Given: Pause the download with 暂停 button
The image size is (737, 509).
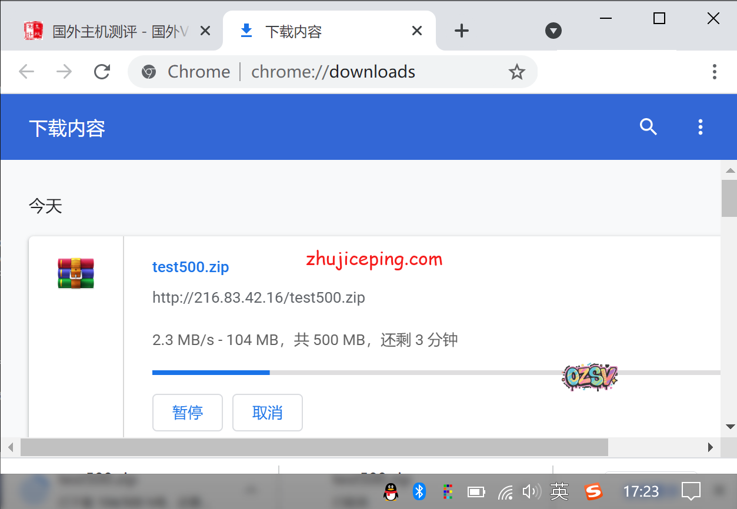Looking at the screenshot, I should click(x=188, y=413).
